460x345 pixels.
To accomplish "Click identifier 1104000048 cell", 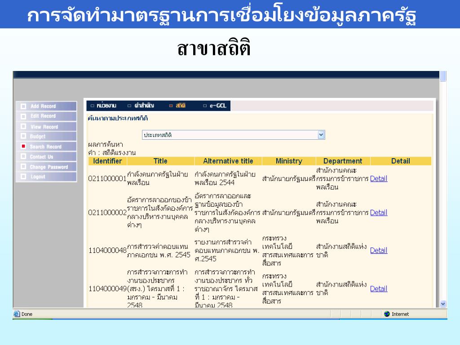I will coord(107,250).
